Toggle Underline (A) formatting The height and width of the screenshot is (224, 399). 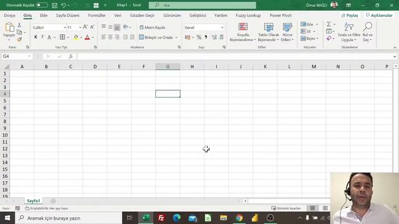(x=49, y=37)
